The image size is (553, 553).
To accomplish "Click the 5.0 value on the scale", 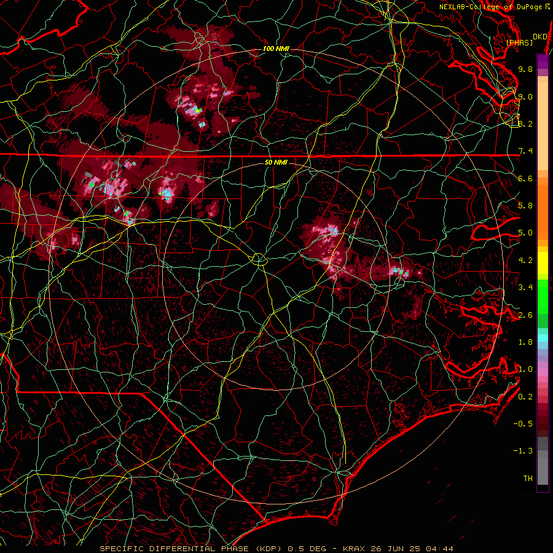I will 525,233.
